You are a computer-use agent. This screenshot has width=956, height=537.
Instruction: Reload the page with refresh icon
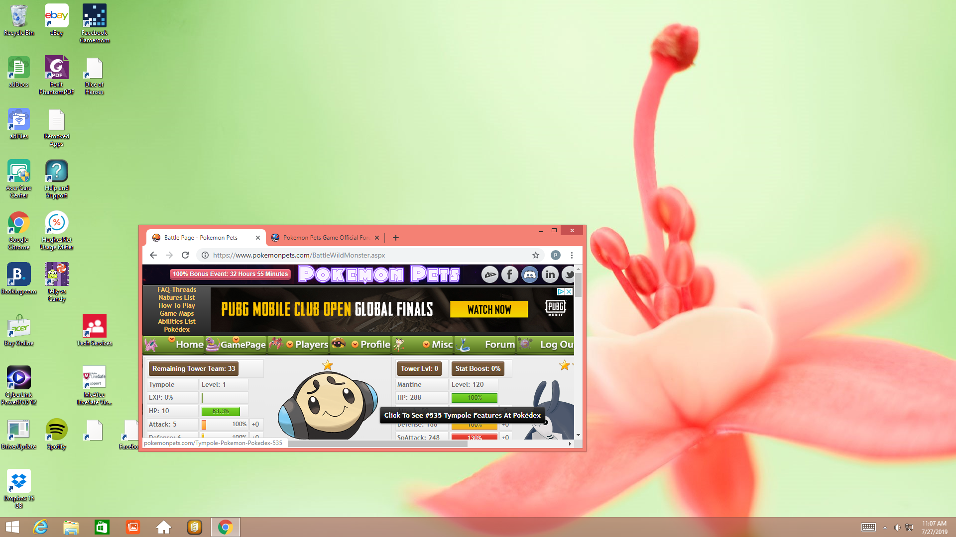pyautogui.click(x=185, y=255)
